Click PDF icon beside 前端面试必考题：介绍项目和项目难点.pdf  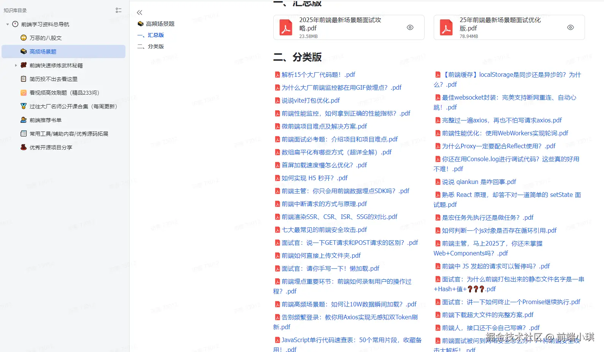tap(277, 139)
